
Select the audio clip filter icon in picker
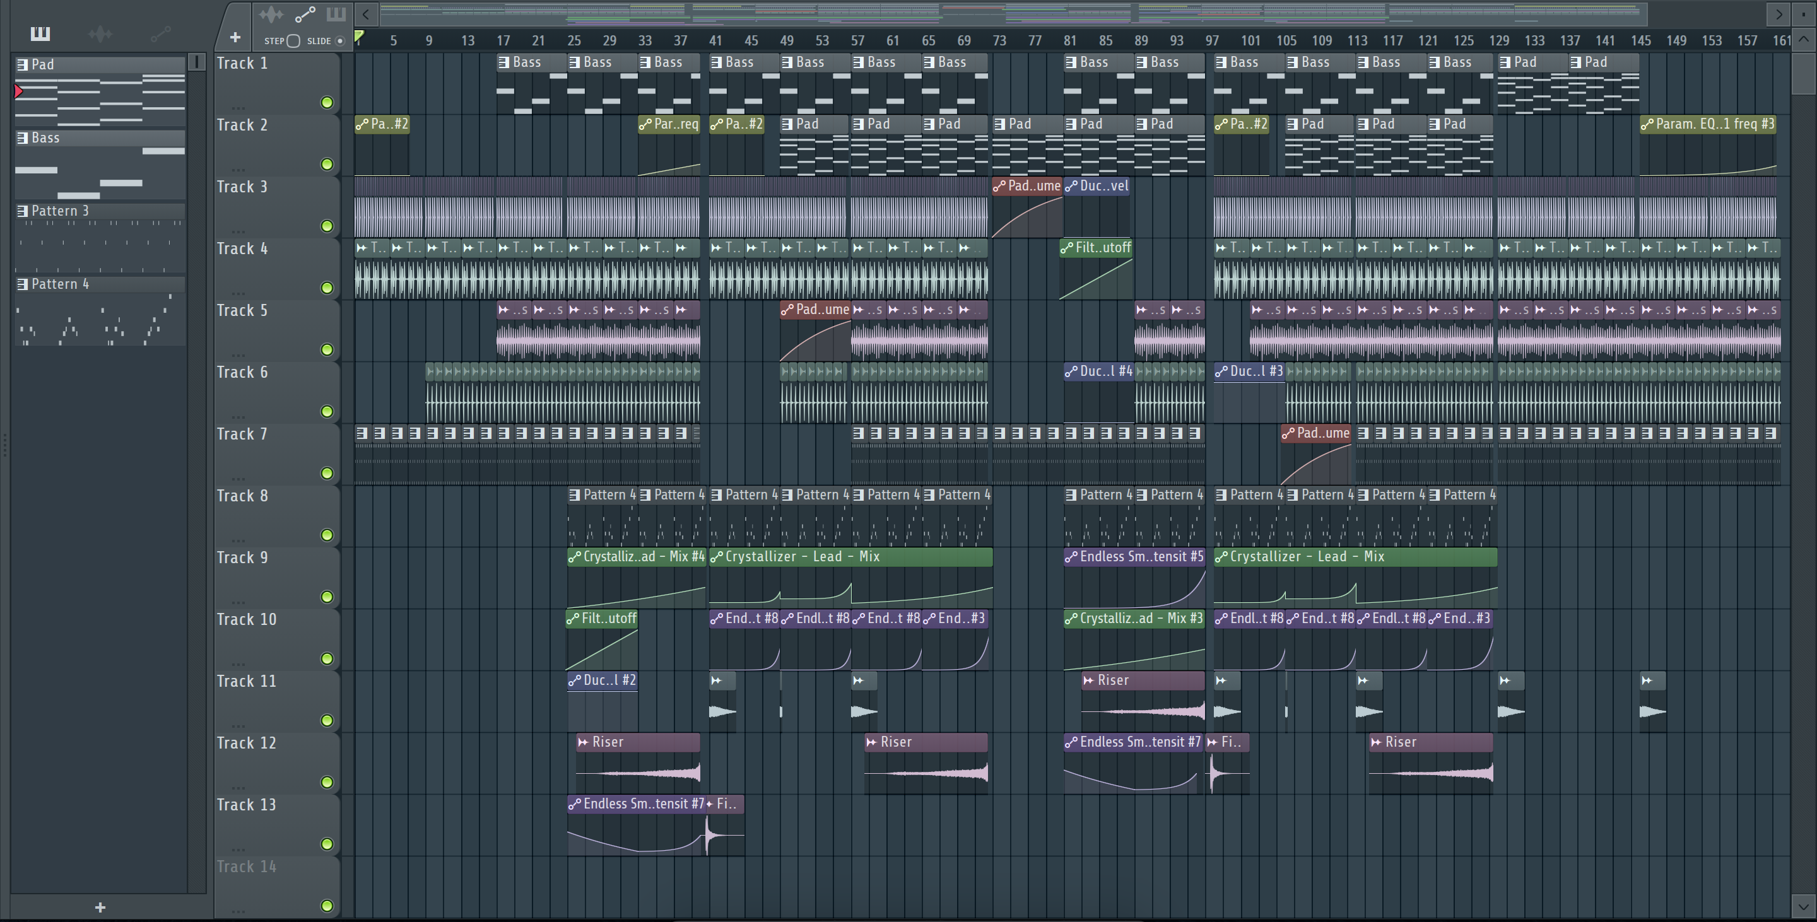pyautogui.click(x=100, y=33)
